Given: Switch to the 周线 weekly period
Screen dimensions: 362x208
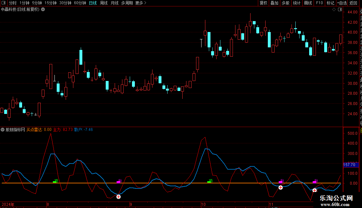Looking at the screenshot, I should coord(104,3).
